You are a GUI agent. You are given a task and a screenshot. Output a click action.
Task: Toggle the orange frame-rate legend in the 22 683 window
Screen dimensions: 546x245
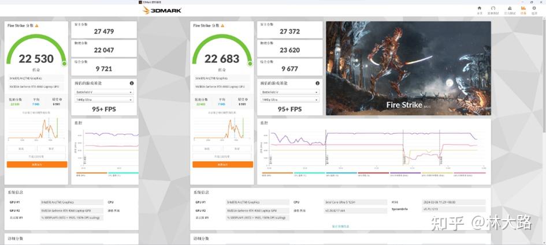[x=277, y=173]
